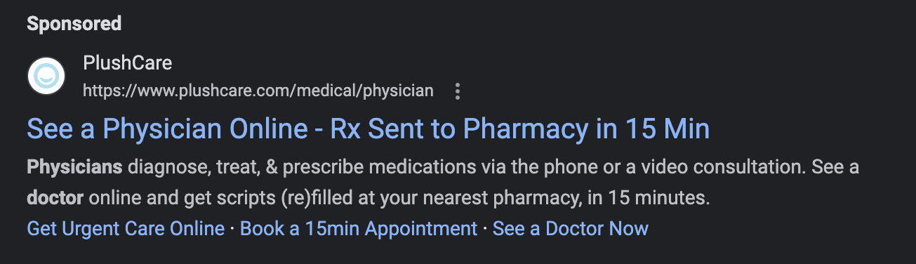This screenshot has width=916, height=264.
Task: Click the bold "doctor" word in description
Action: pos(55,199)
